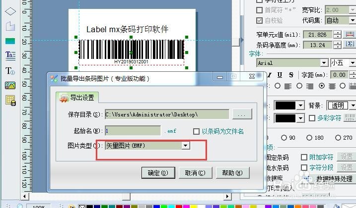Click the left-align text icon

(x=288, y=86)
